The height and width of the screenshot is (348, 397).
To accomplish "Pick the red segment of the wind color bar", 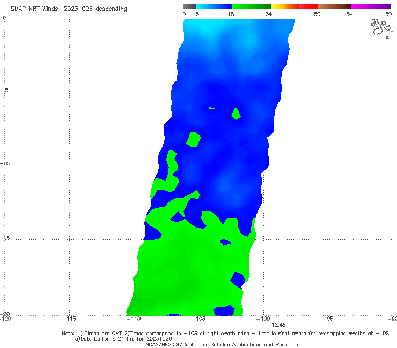I will click(x=308, y=6).
